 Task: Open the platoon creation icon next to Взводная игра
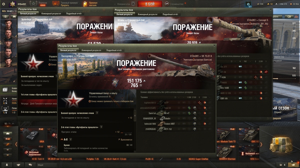click(133, 4)
